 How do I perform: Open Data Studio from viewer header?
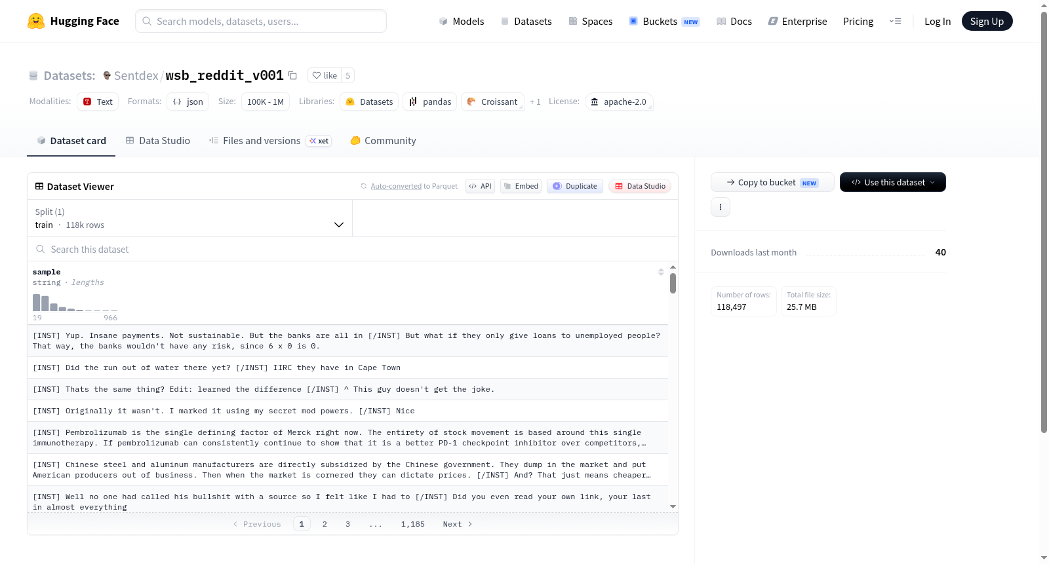coord(640,186)
